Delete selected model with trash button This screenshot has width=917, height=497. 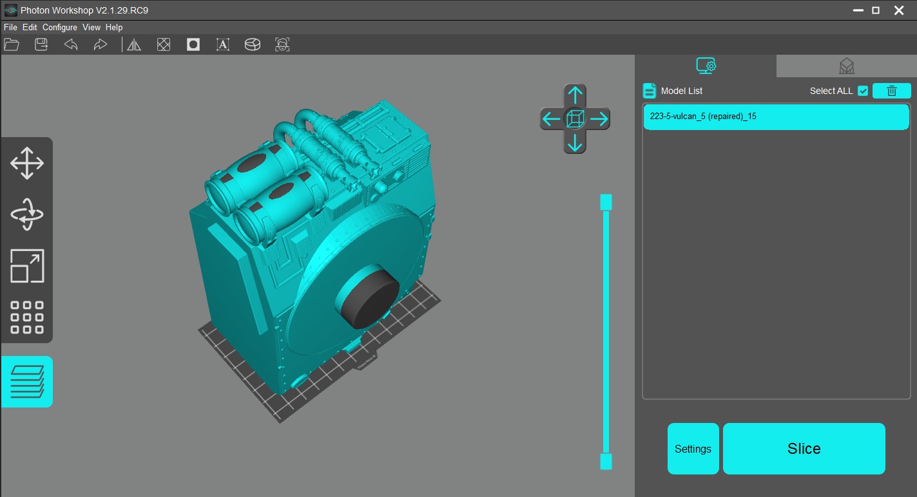pos(891,91)
